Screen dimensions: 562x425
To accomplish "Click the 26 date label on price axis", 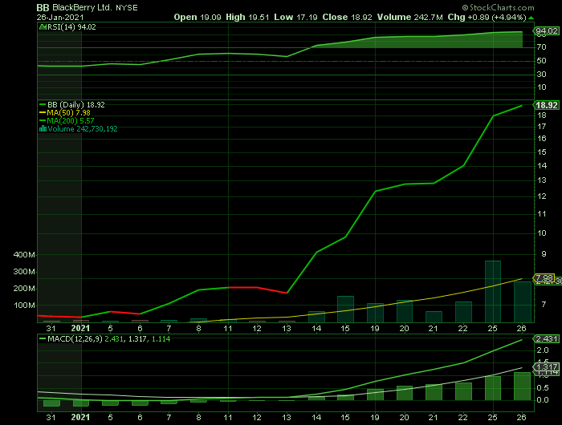I will (522, 328).
